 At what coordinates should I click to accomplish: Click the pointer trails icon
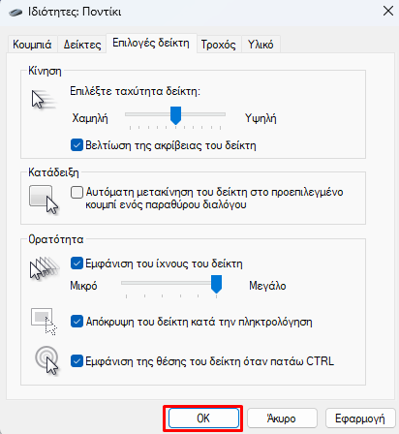[x=45, y=268]
